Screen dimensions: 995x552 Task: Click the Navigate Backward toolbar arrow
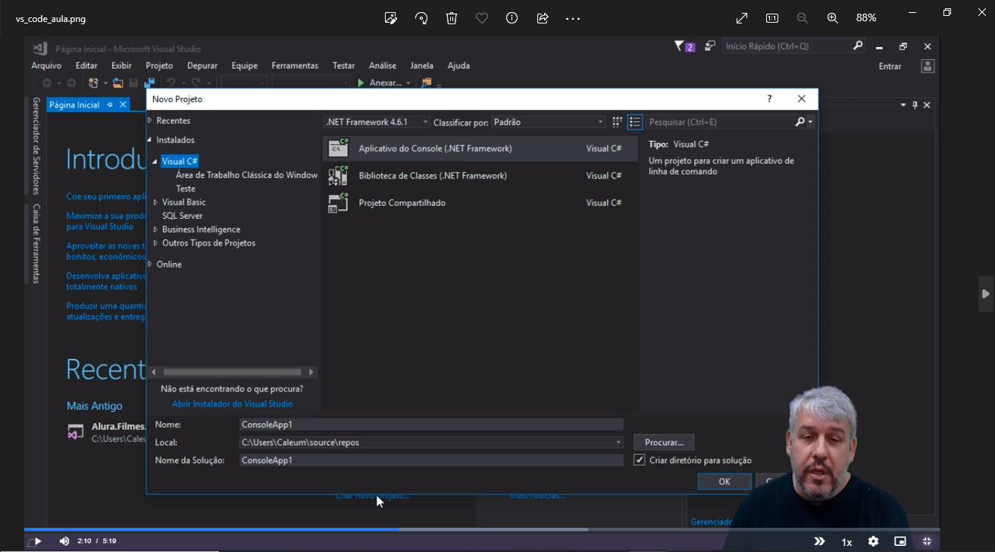coord(47,83)
